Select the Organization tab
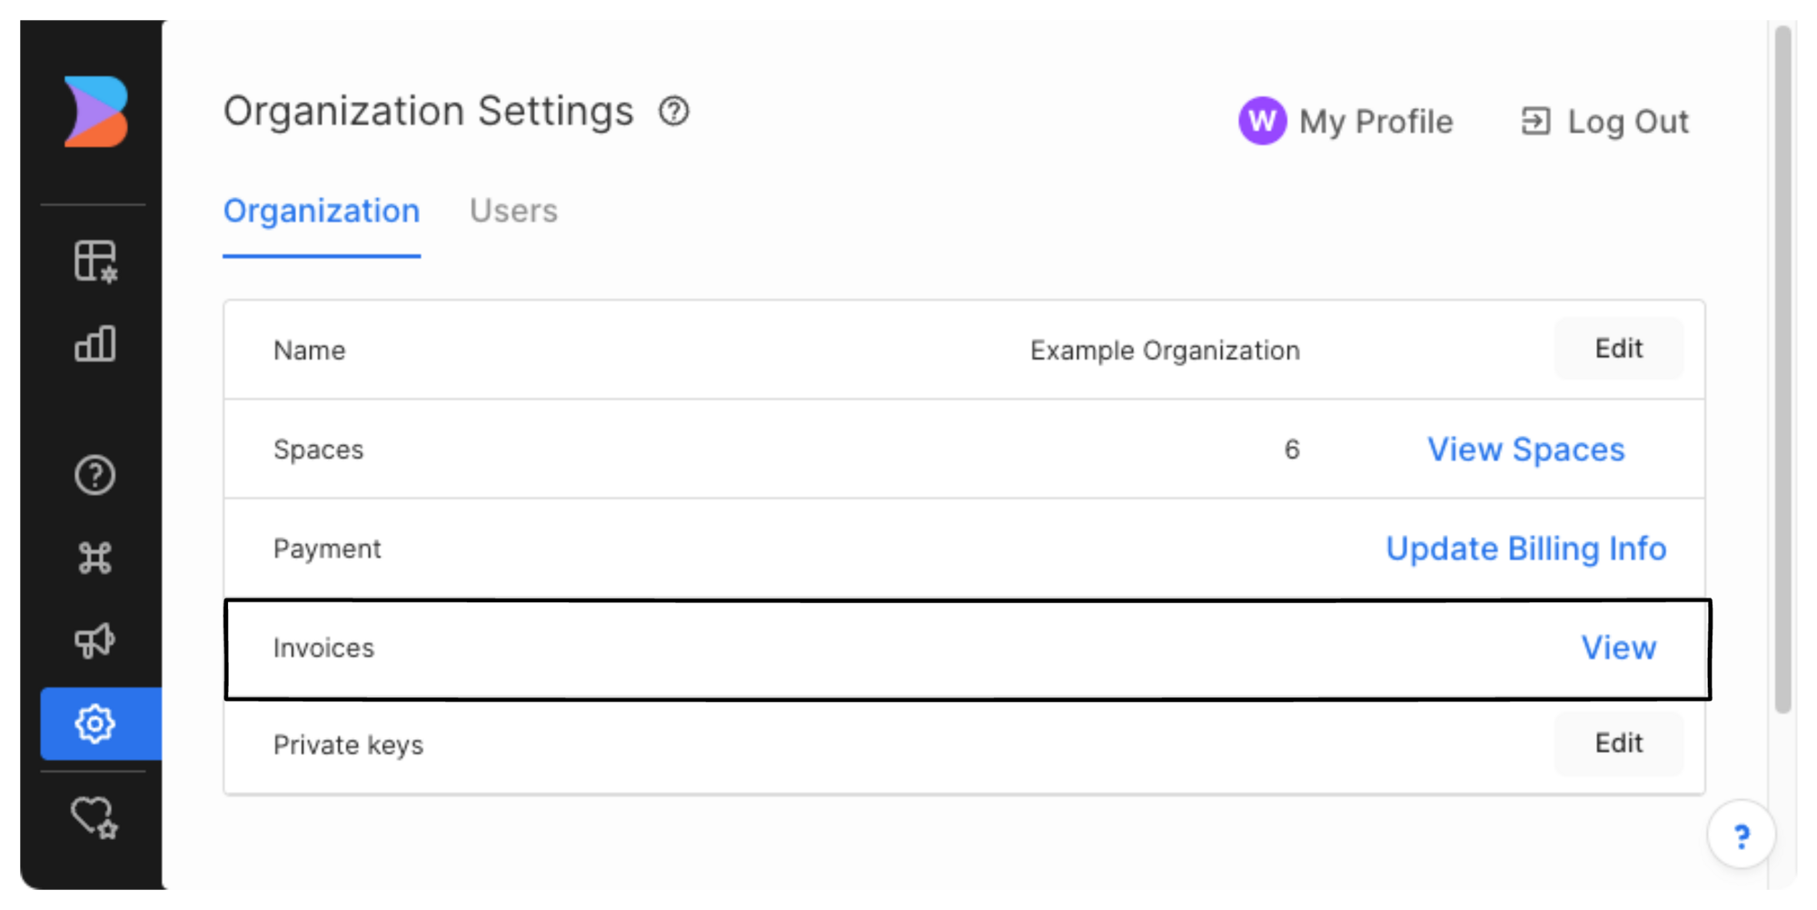Screen dimensions: 1817x910 (322, 211)
